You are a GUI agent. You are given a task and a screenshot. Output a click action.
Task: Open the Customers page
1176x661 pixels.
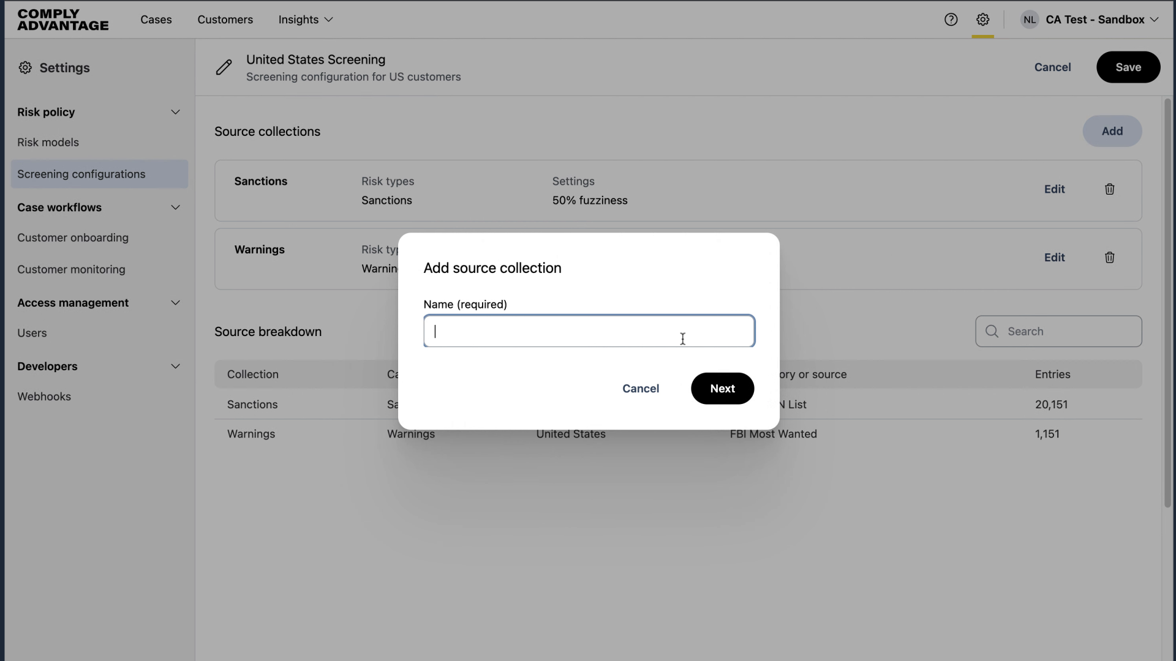(225, 20)
